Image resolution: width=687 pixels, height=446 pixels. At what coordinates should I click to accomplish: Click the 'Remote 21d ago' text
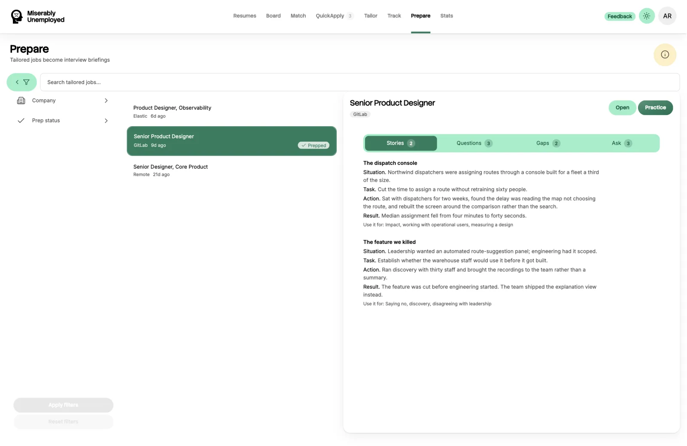tap(151, 175)
